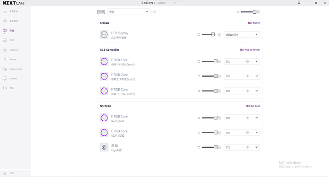Click ring icon for channel 1 F RGB Core

click(104, 62)
